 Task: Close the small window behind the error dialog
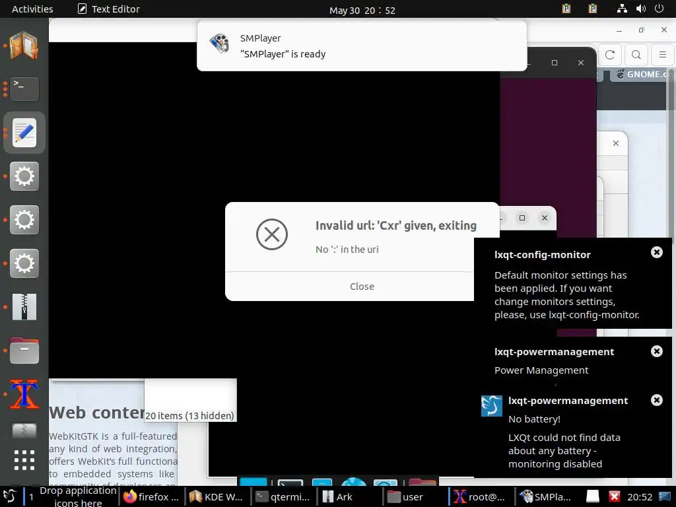coord(545,218)
